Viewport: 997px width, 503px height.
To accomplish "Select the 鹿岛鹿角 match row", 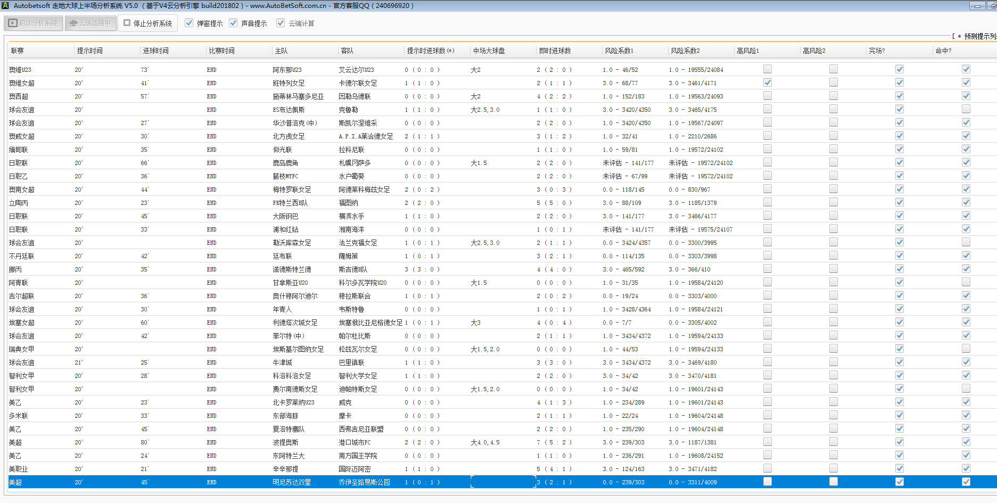I will point(285,163).
